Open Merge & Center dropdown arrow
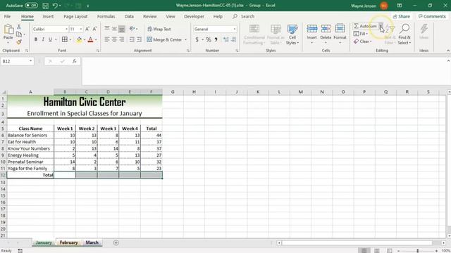The image size is (451, 253). pyautogui.click(x=186, y=39)
